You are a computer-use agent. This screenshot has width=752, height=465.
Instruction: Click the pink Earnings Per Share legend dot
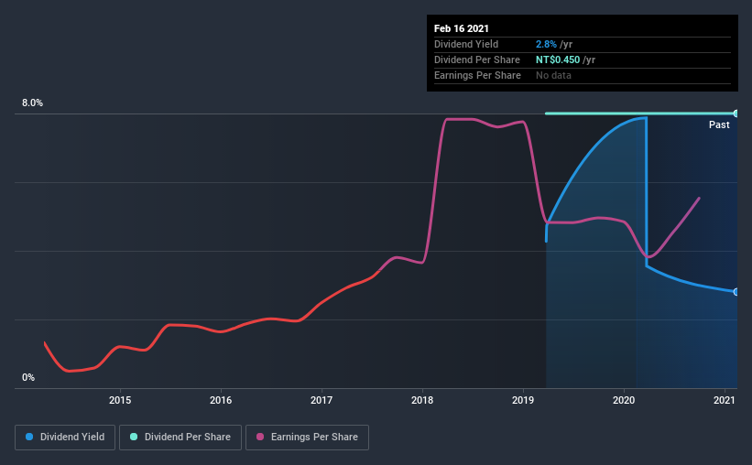pyautogui.click(x=260, y=437)
